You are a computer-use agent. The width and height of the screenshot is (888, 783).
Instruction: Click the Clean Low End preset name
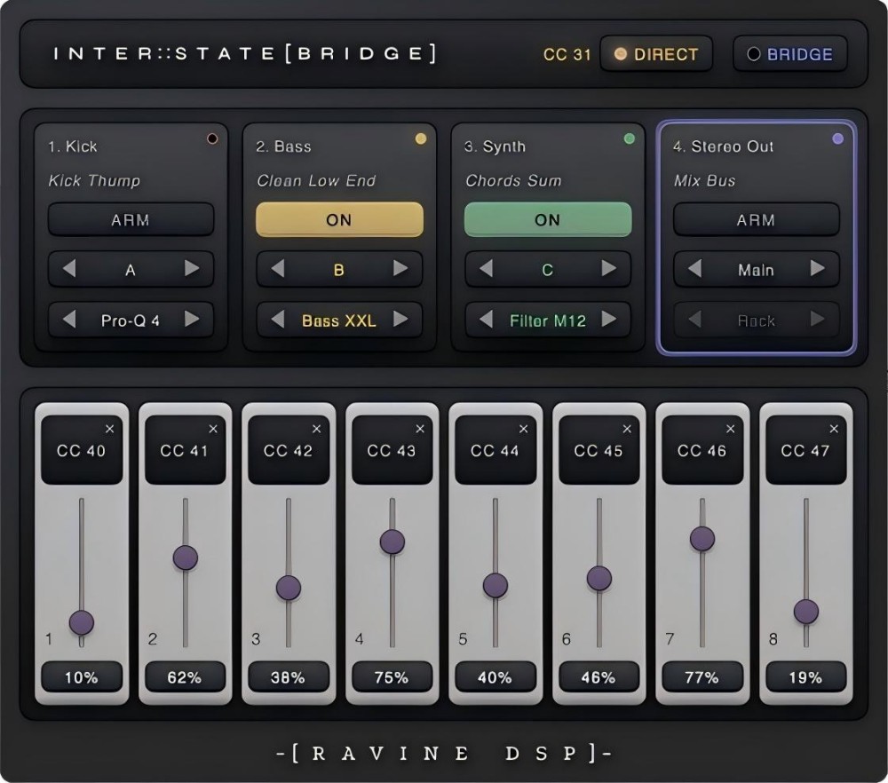click(x=316, y=180)
